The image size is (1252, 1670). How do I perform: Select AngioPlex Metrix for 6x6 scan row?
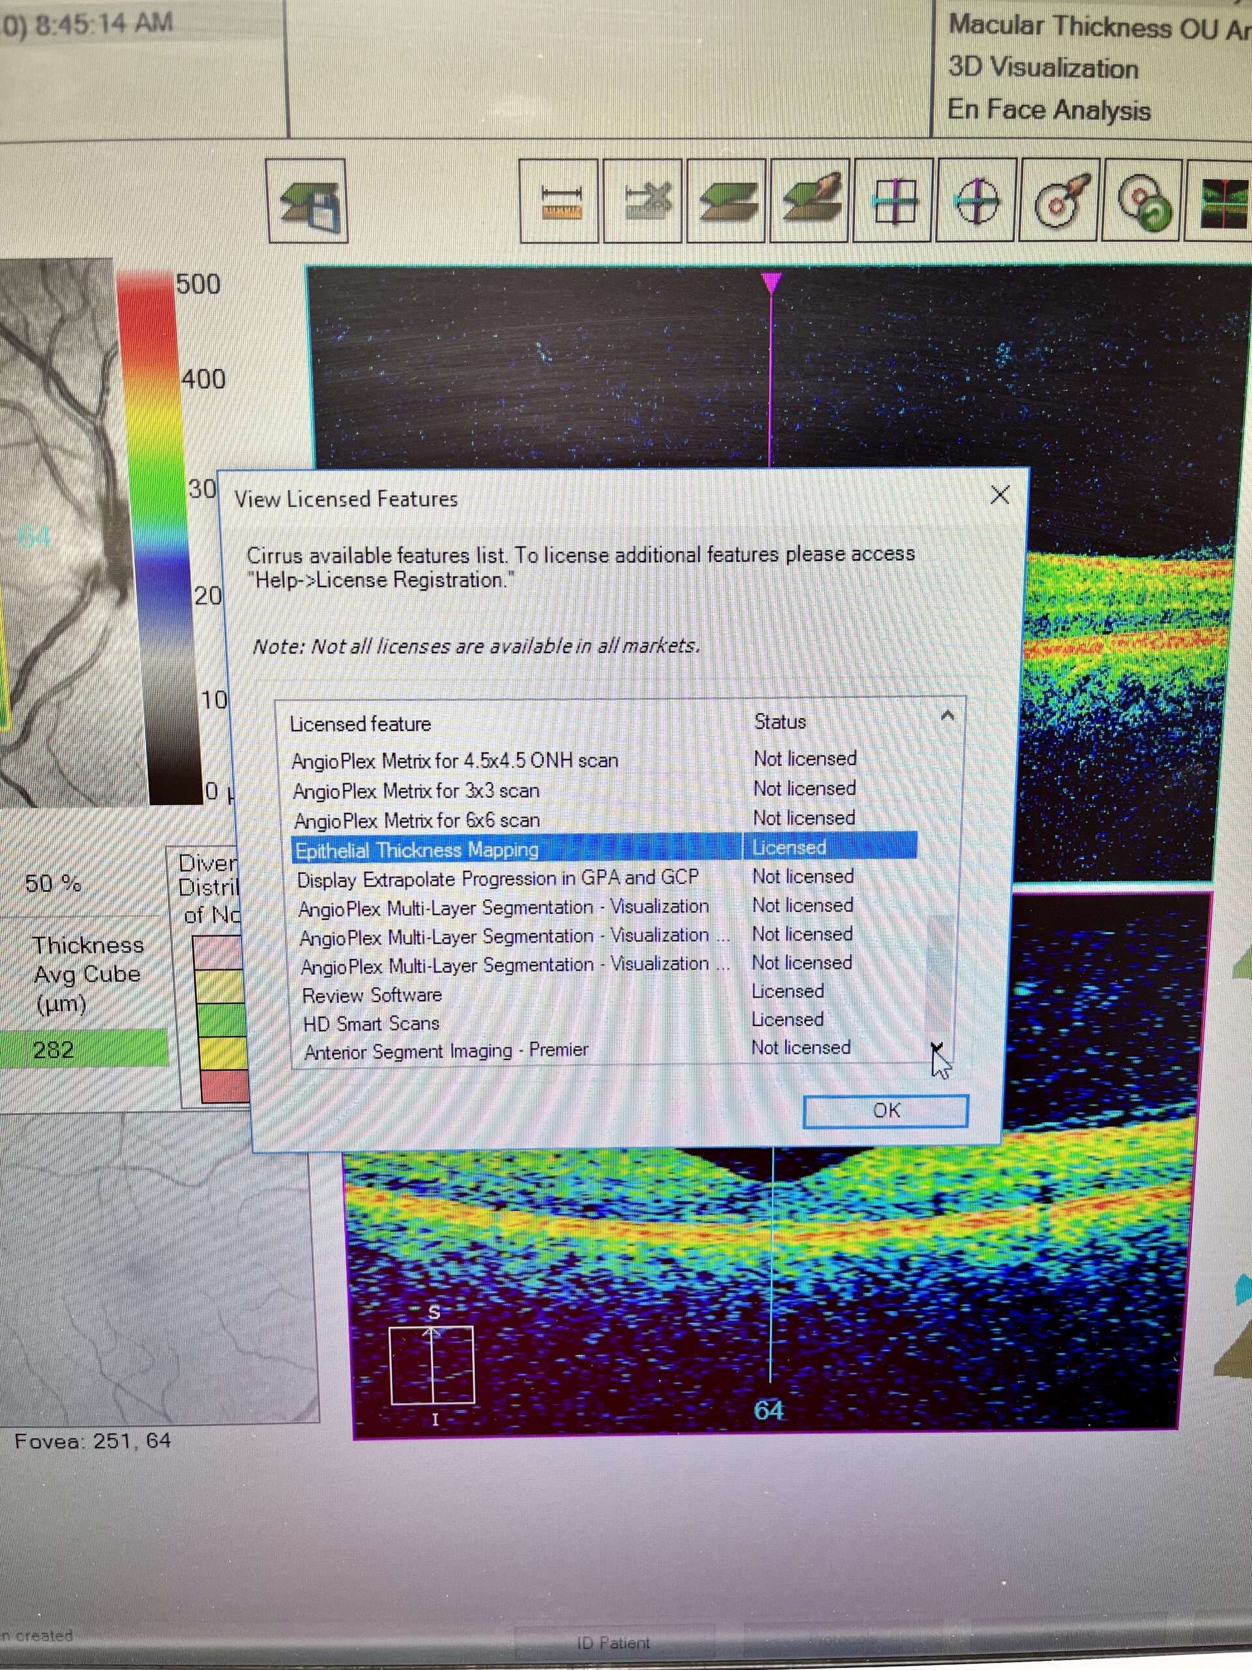605,819
